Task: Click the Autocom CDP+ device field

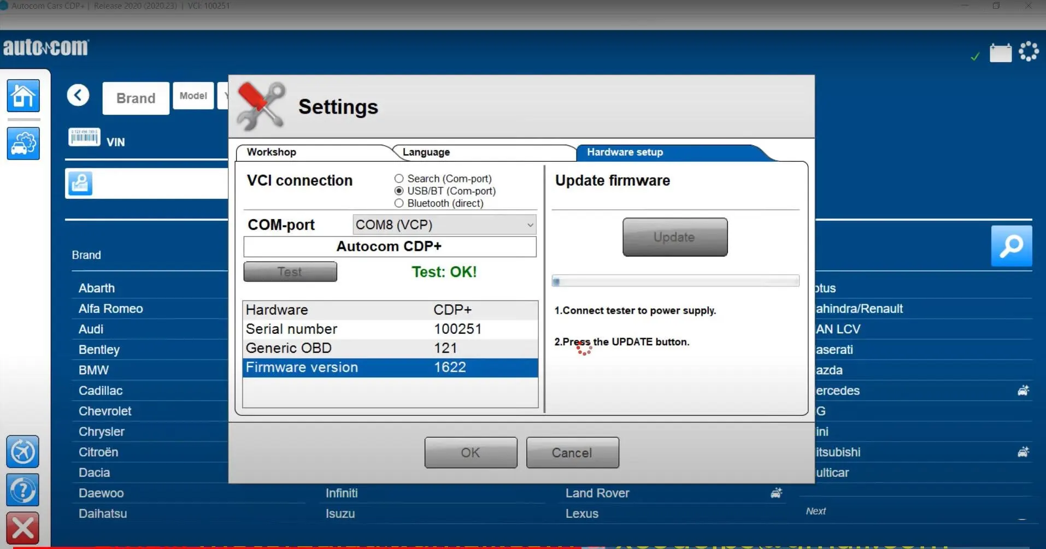Action: (390, 246)
